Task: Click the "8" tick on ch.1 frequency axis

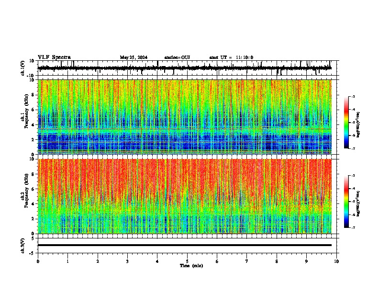Action: 33,95
